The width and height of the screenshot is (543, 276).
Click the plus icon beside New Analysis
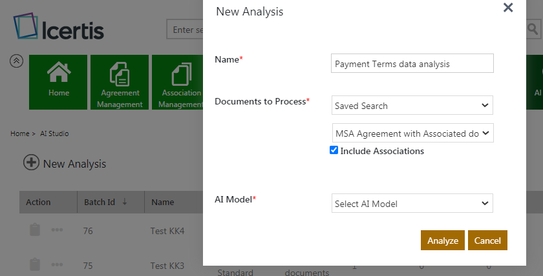coord(31,163)
